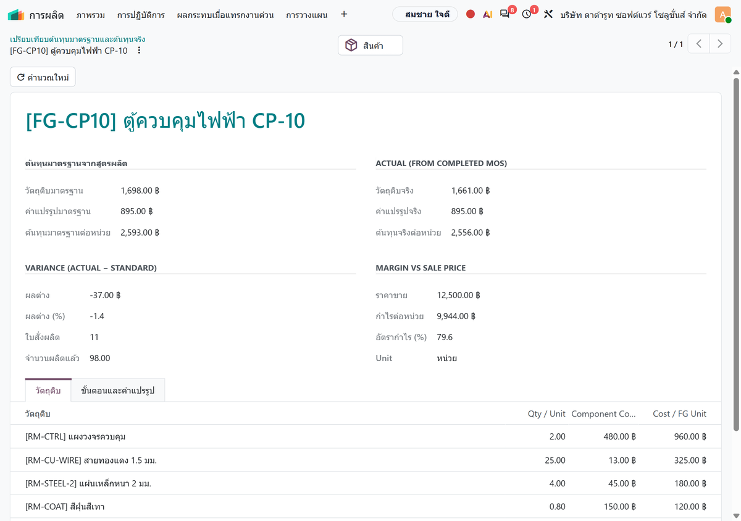Click the 325.00 ฿ cost cell
This screenshot has height=521, width=741.
point(690,460)
